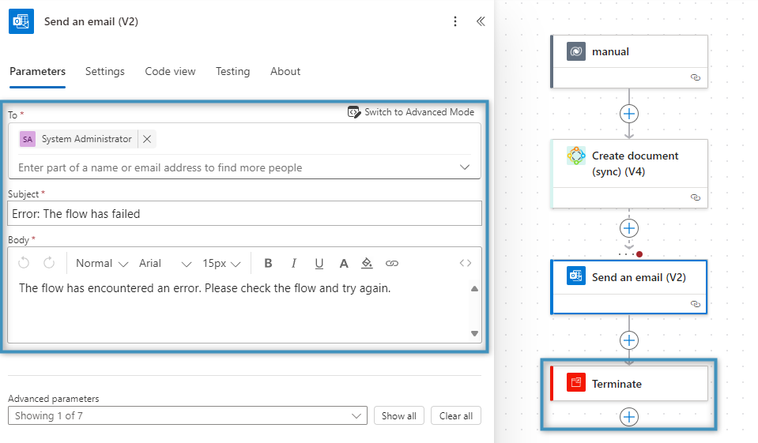Add a step below the manual trigger

click(x=629, y=114)
